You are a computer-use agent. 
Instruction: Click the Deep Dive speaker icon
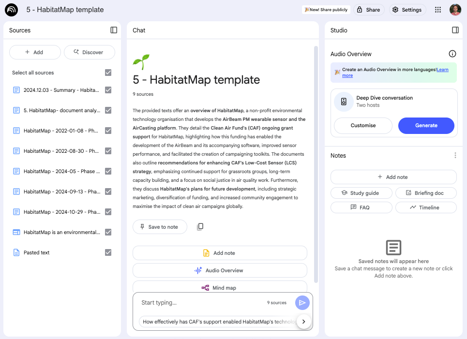pyautogui.click(x=344, y=102)
